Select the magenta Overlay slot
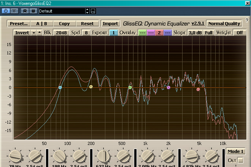The height and width of the screenshot is (167, 251). point(151,33)
